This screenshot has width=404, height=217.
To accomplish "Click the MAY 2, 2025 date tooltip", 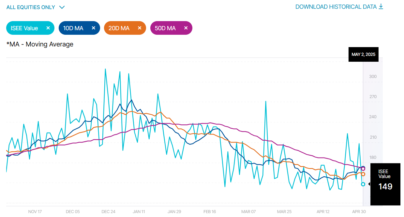I will [363, 54].
